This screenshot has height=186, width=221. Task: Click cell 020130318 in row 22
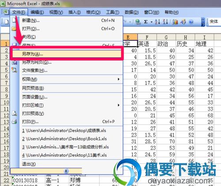point(29,180)
